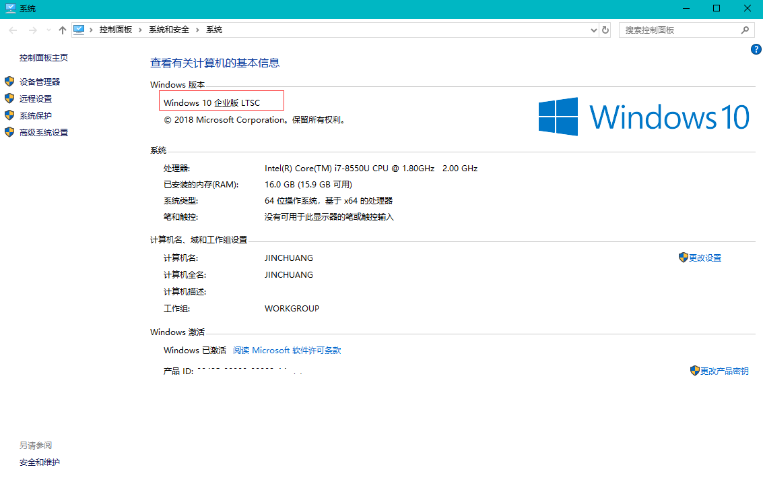Viewport: 763px width, 480px height.
Task: Open Advanced system settings (高级系统设置)
Action: (44, 133)
